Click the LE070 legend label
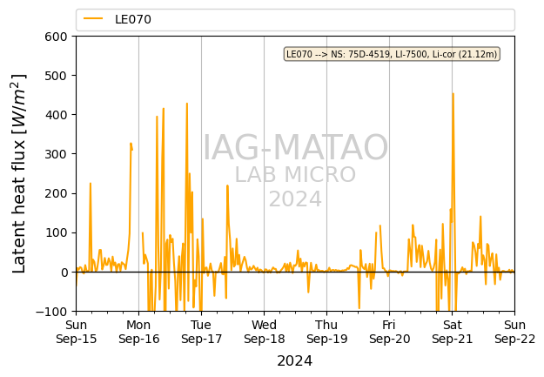The height and width of the screenshot is (377, 544). tap(133, 19)
